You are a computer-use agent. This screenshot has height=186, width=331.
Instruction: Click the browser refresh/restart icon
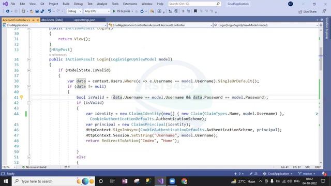click(x=142, y=11)
